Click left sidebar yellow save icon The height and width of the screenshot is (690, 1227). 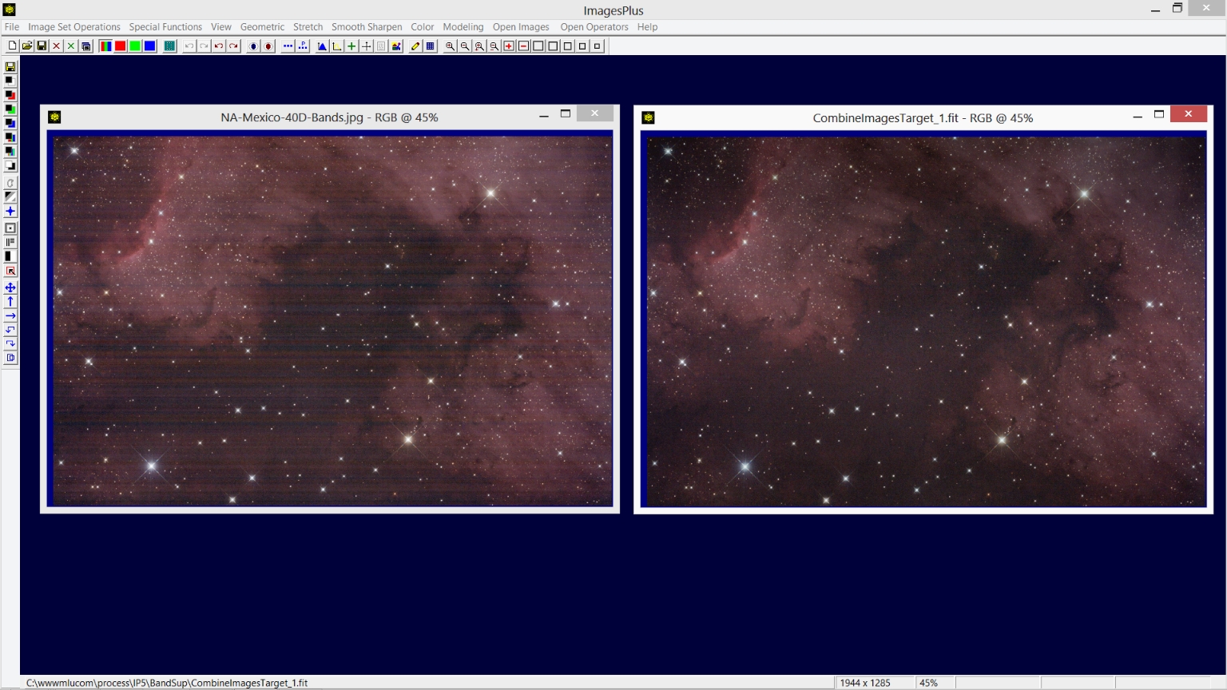tap(10, 67)
